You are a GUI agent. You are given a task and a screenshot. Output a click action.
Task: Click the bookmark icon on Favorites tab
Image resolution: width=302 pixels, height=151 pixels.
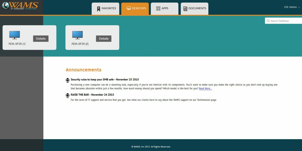pyautogui.click(x=99, y=9)
